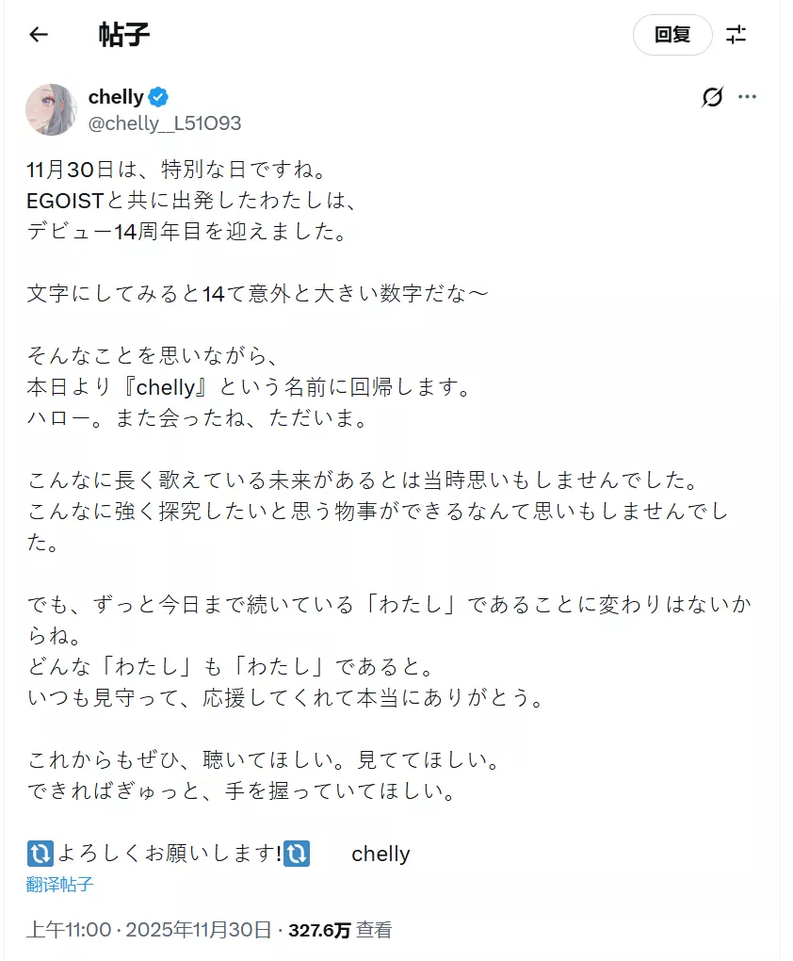The height and width of the screenshot is (961, 793).
Task: Click chelly's profile avatar picture
Action: (x=53, y=109)
